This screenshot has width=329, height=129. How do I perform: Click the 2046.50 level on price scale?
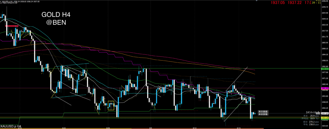325,1
